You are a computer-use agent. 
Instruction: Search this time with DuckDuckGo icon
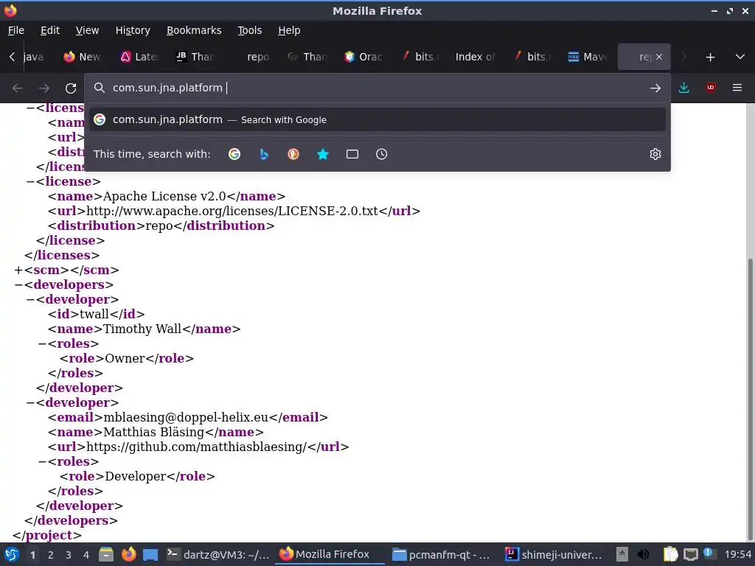click(293, 154)
